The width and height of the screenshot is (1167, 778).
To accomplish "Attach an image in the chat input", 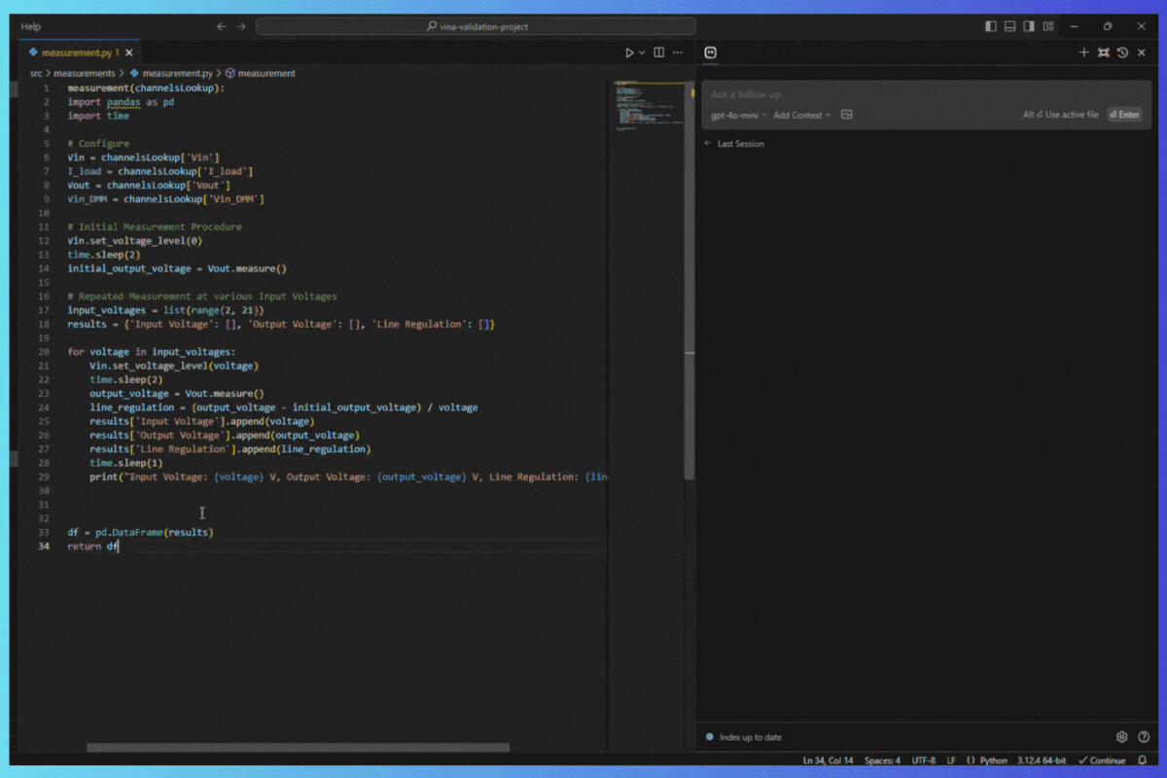I will 846,114.
